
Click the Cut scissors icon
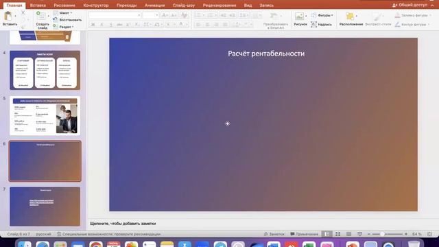[23, 13]
